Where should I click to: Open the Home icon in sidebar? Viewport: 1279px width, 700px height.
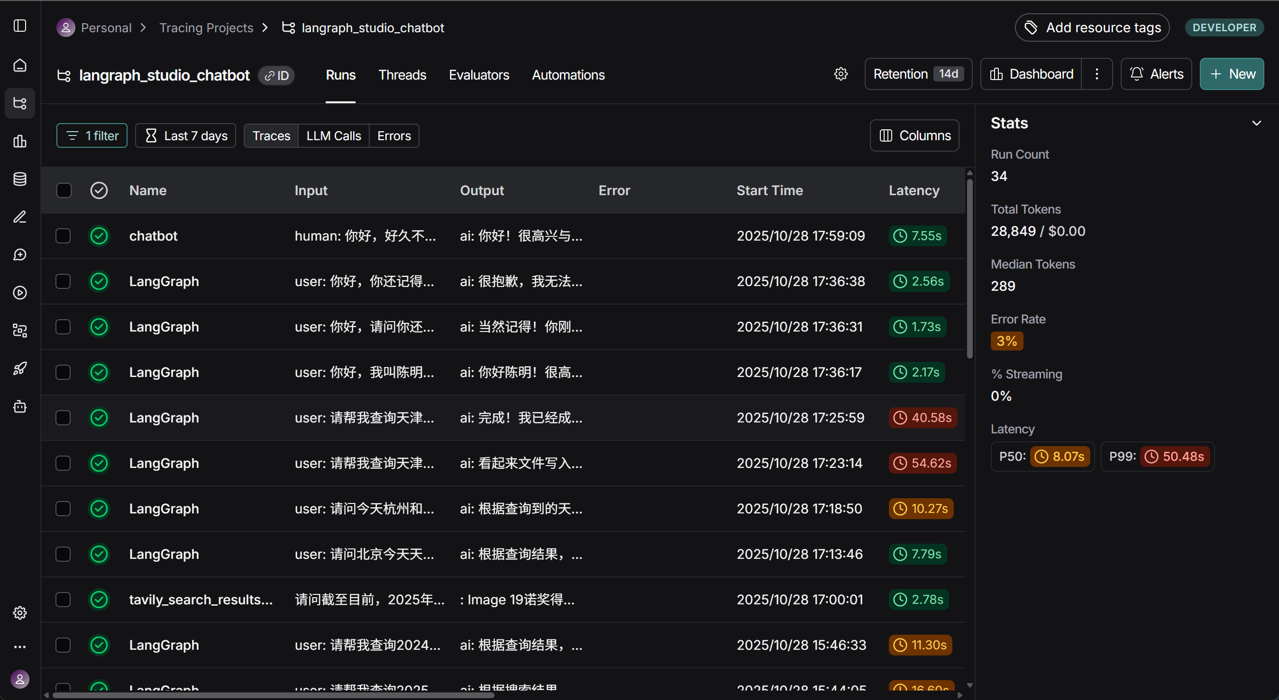click(x=20, y=65)
